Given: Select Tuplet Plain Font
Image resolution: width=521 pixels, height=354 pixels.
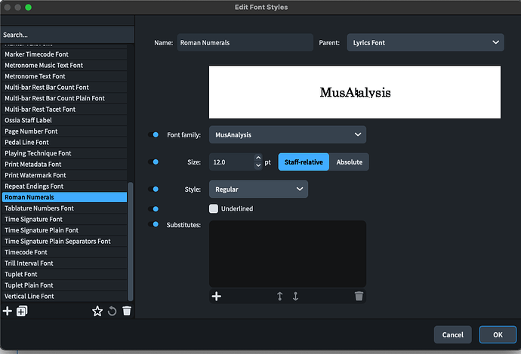Looking at the screenshot, I should coord(64,285).
